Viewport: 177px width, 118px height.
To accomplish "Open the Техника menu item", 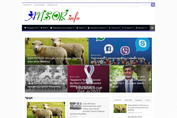I will coord(115,28).
